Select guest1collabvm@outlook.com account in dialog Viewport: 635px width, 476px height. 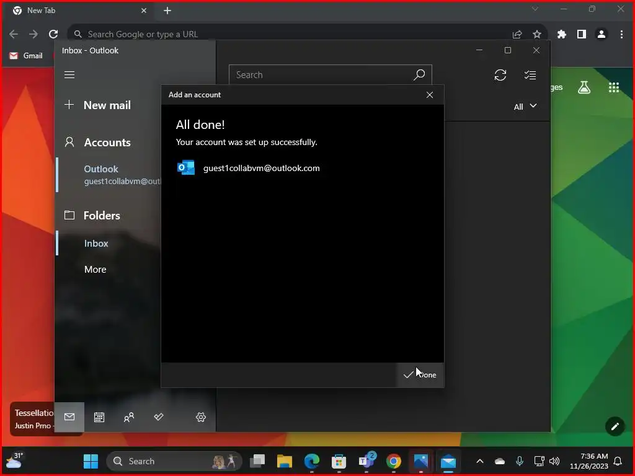[249, 168]
